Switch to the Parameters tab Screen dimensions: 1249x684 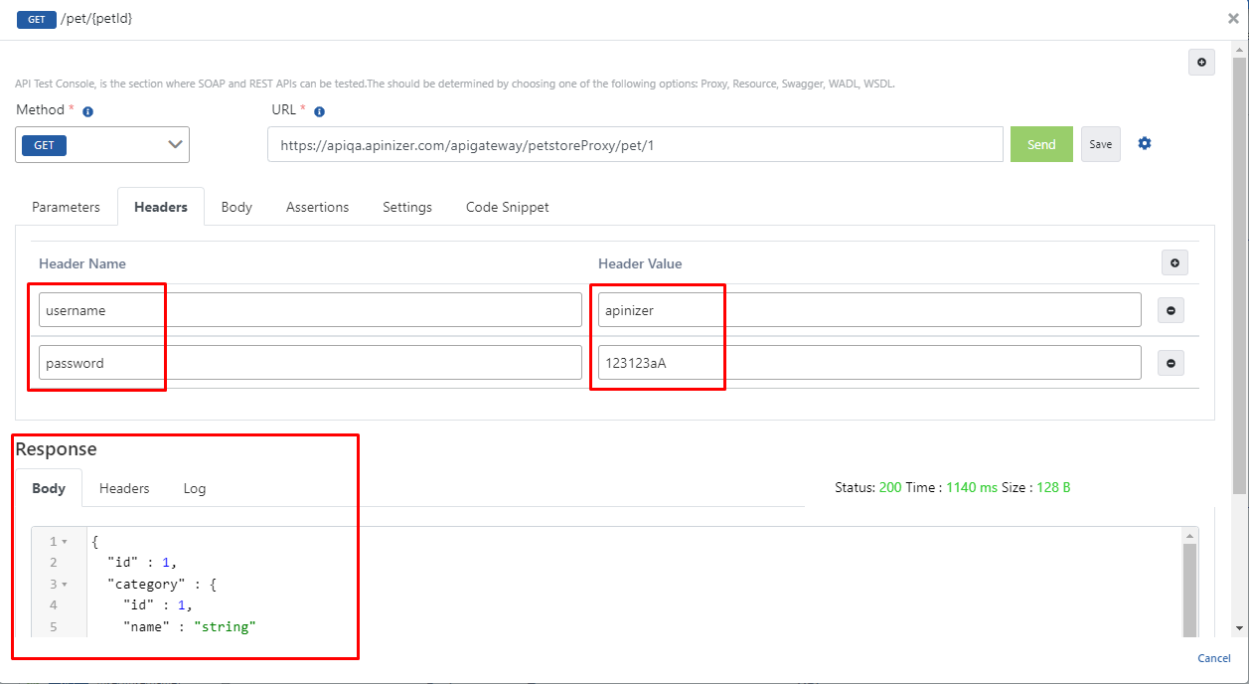coord(66,208)
